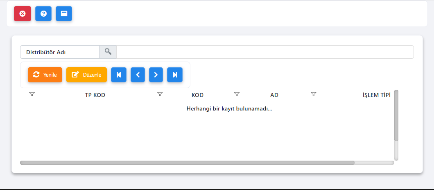Screen dimensions: 434x190
Task: Click the horizontal scrollbar of the table
Action: coord(187,163)
